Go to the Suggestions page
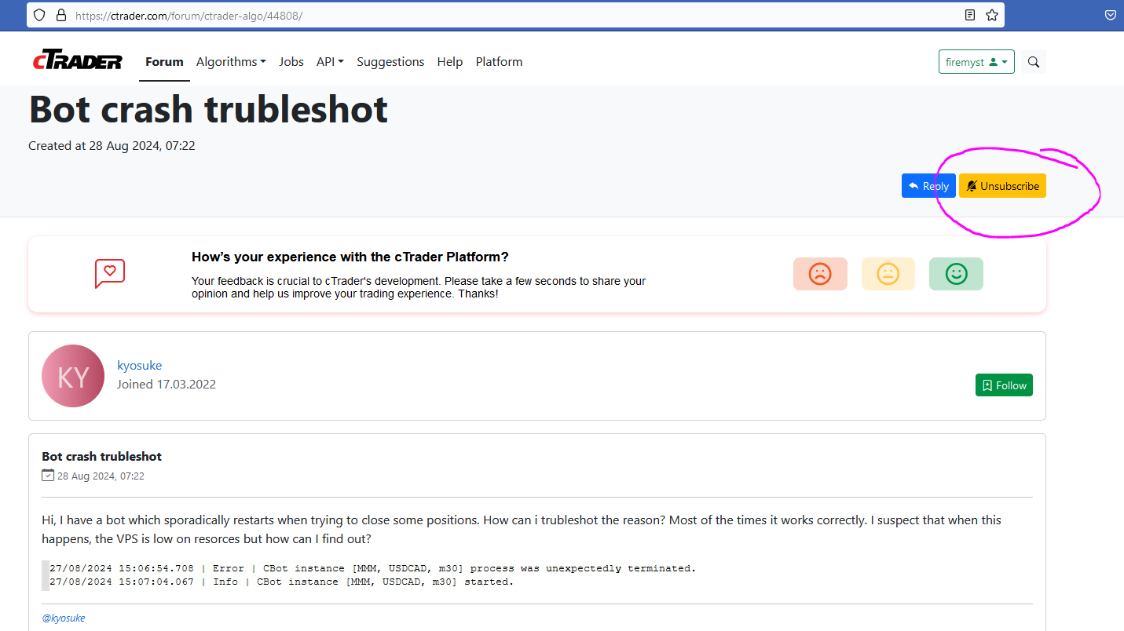Viewport: 1124px width, 631px height. pos(390,62)
